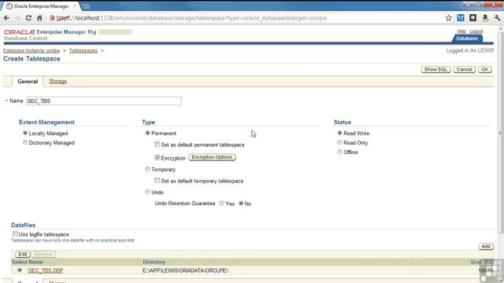The height and width of the screenshot is (283, 504).
Task: Select the Oracle Enterprise Manager browser tab
Action: coord(41,6)
